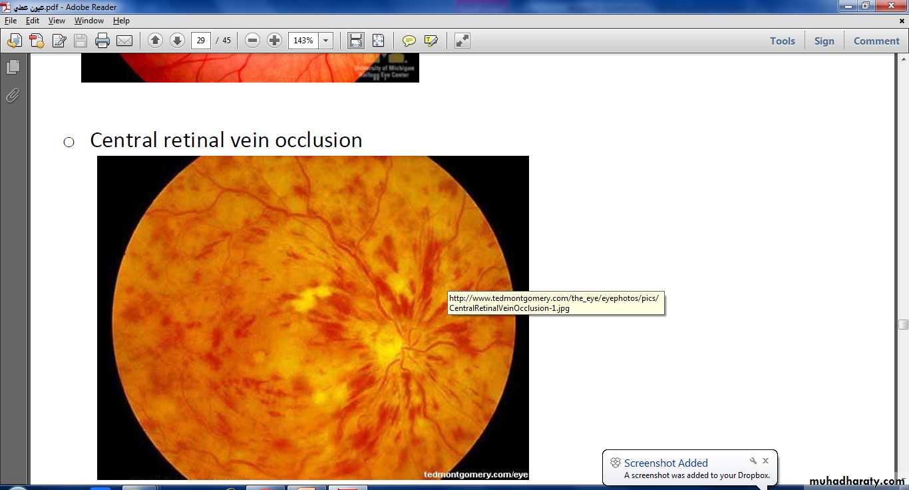This screenshot has height=490, width=909.
Task: Open the Help menu
Action: coord(121,21)
